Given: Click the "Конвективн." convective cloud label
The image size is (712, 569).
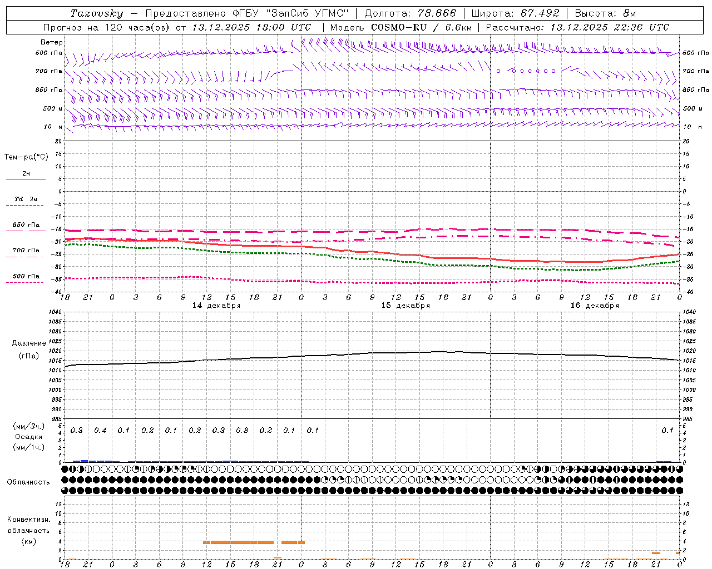Looking at the screenshot, I should [29, 520].
